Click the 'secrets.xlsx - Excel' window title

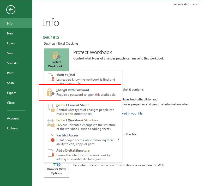pos(186,4)
